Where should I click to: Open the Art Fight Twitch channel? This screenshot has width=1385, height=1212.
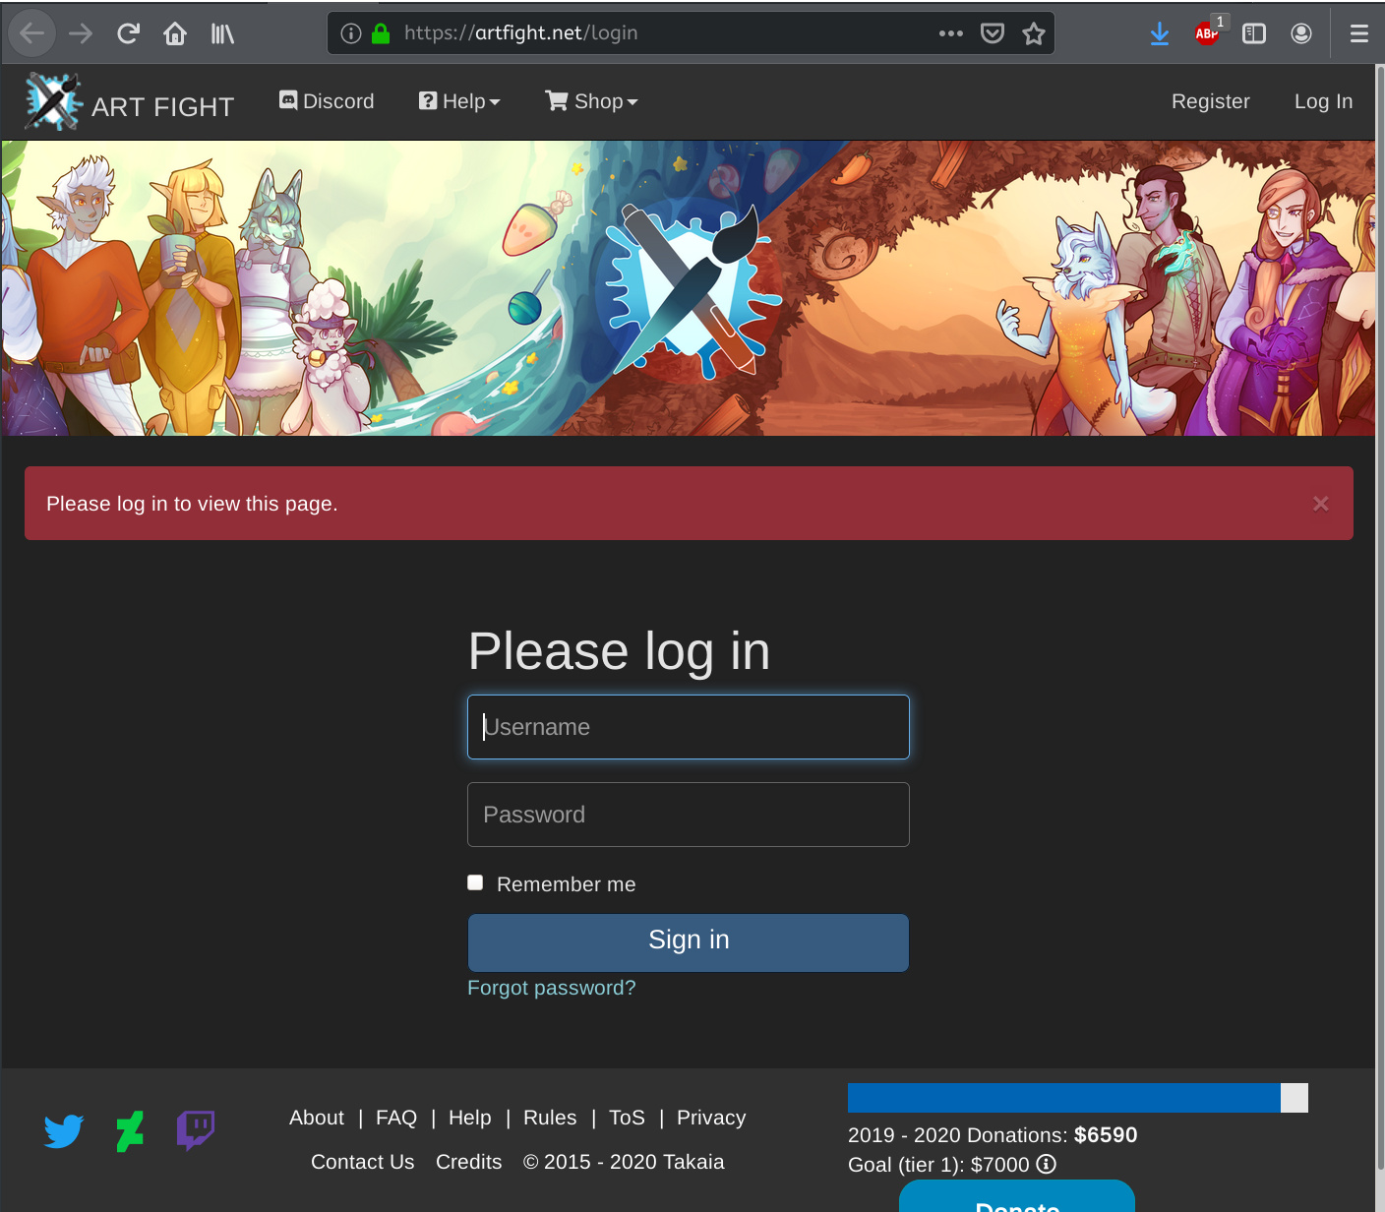(196, 1130)
